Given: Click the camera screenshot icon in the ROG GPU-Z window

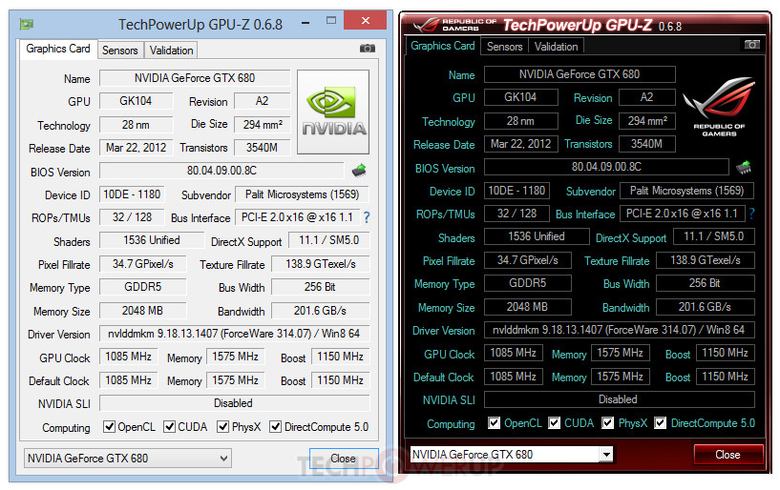Looking at the screenshot, I should click(751, 45).
